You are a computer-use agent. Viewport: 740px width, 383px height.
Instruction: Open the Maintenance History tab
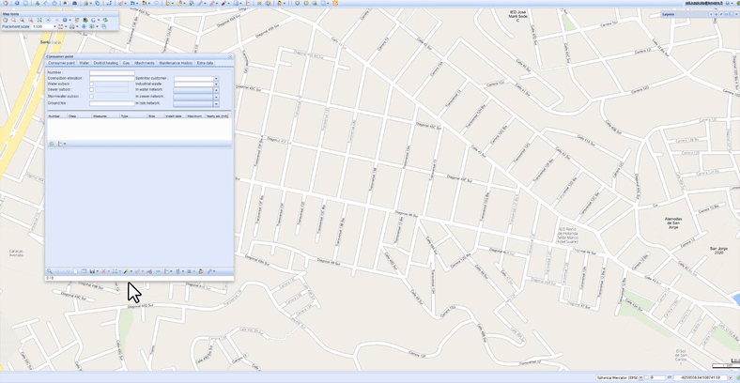[176, 63]
